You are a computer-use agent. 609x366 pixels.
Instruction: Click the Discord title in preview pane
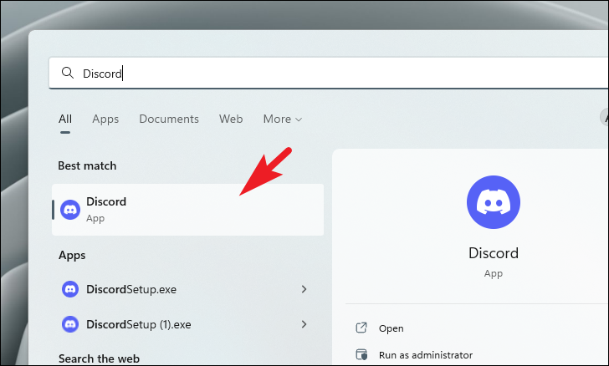tap(494, 253)
